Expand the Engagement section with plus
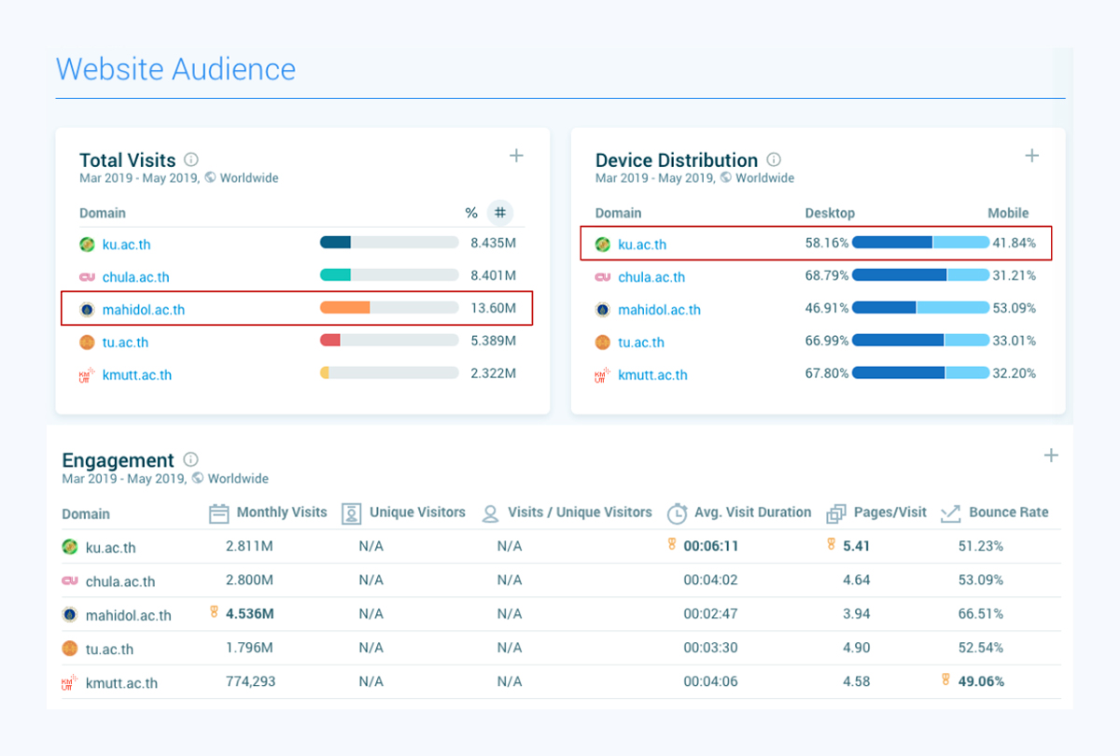1120x756 pixels. (1051, 455)
